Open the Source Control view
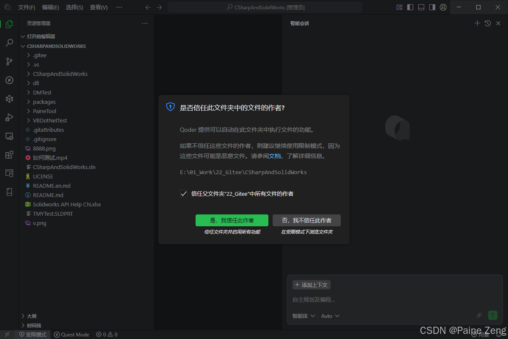Screen dimensions: 508x339 [9, 61]
